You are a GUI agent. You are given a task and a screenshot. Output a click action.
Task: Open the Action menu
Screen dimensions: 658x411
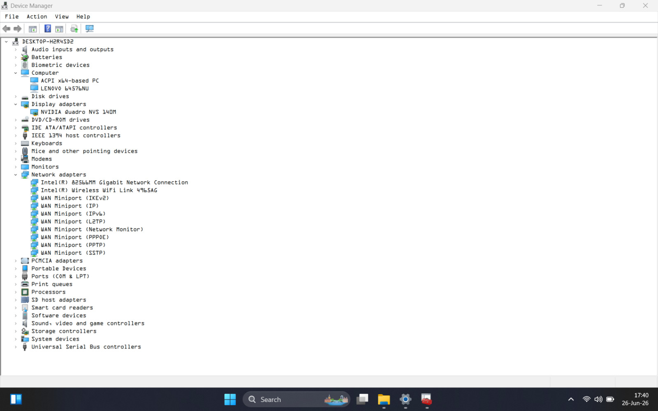coord(37,16)
